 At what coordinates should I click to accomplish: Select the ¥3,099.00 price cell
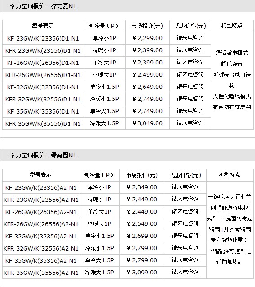[x=142, y=272]
